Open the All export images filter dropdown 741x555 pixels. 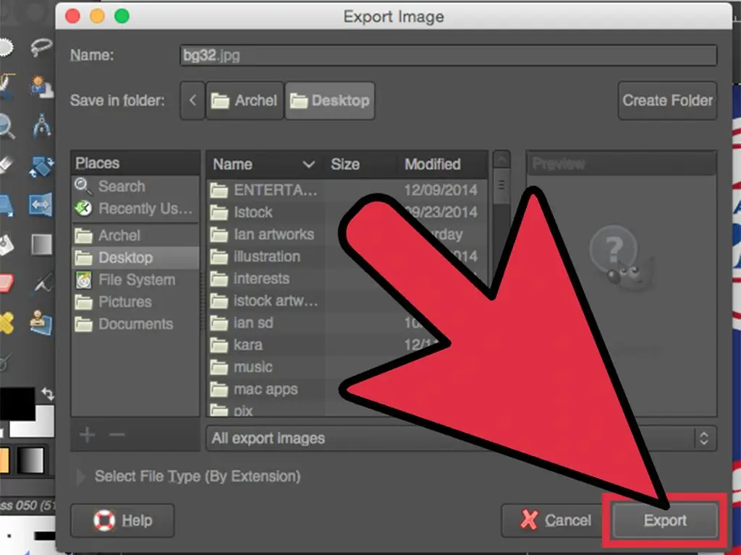tap(461, 439)
